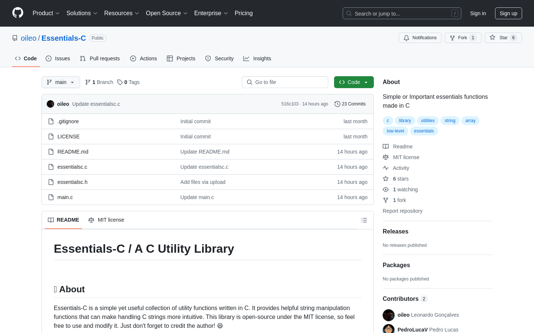Open the Security tab
This screenshot has width=534, height=333.
220,58
